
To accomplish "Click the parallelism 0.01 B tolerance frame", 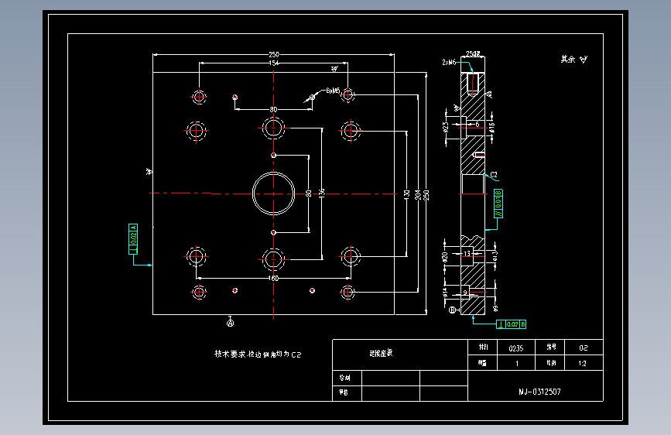I will tap(498, 204).
